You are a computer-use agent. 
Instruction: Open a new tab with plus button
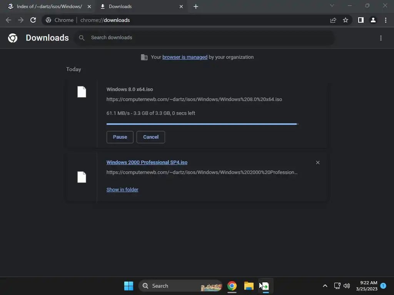196,7
